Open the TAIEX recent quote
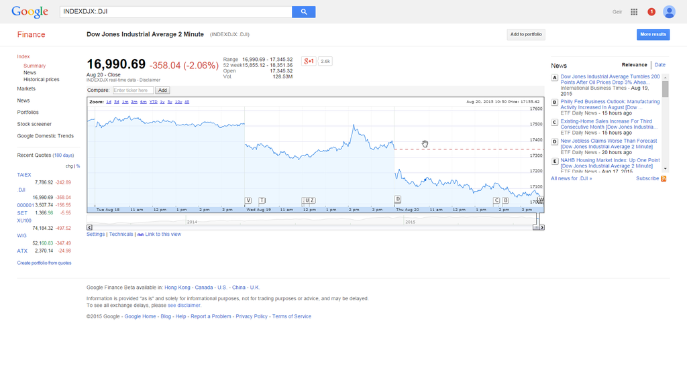 (24, 175)
